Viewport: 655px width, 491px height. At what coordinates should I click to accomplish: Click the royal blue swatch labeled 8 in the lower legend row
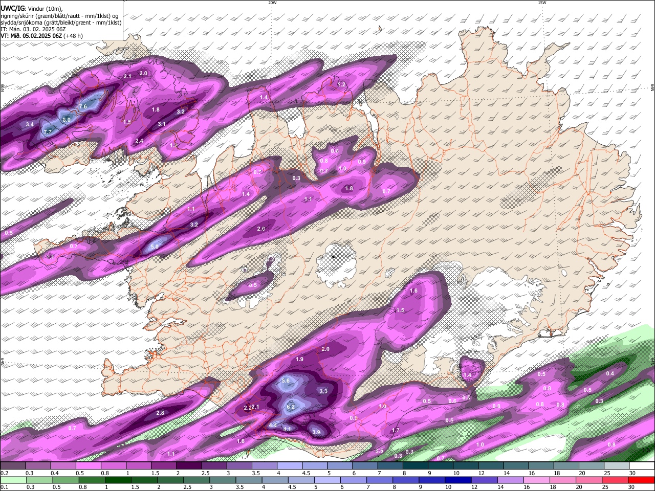(x=406, y=480)
